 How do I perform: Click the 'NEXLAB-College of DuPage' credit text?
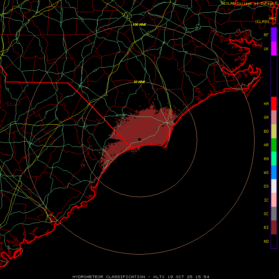click(247, 3)
